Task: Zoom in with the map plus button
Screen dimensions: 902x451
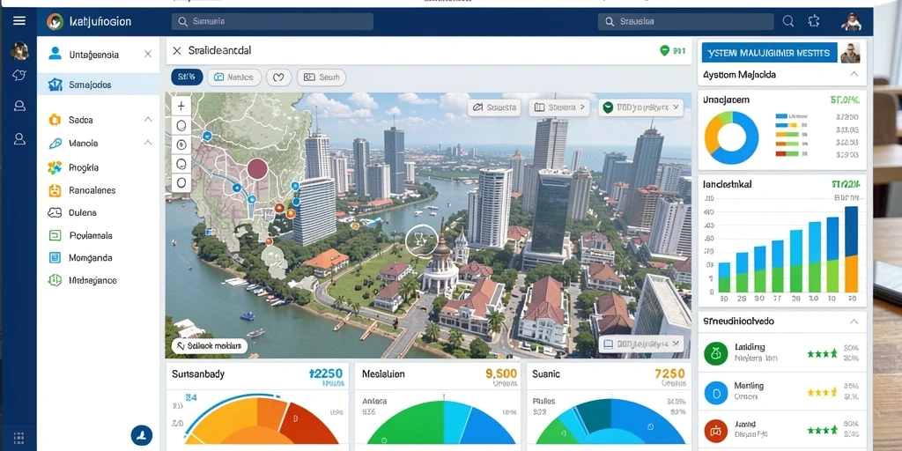Action: [x=181, y=107]
